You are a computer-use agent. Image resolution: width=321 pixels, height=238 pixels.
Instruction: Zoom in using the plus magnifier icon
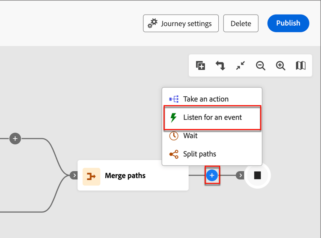coord(280,66)
